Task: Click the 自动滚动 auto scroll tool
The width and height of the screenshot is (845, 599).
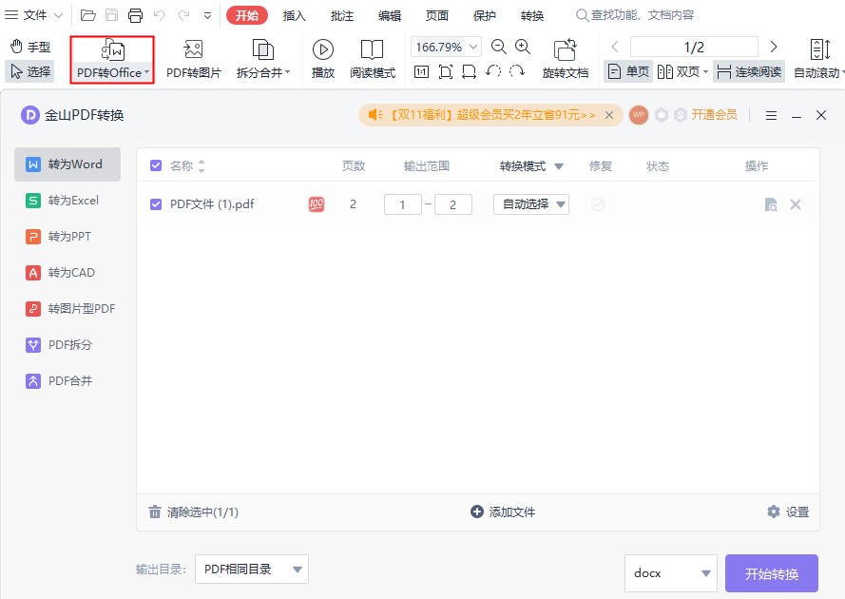Action: click(x=819, y=60)
